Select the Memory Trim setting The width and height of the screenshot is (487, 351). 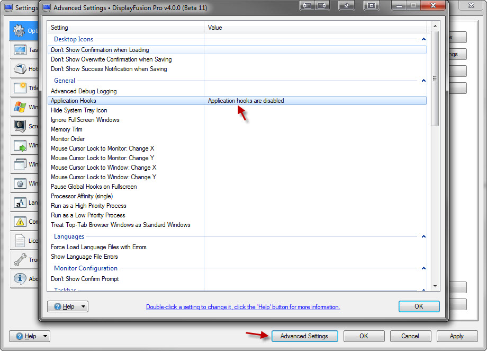click(x=68, y=129)
